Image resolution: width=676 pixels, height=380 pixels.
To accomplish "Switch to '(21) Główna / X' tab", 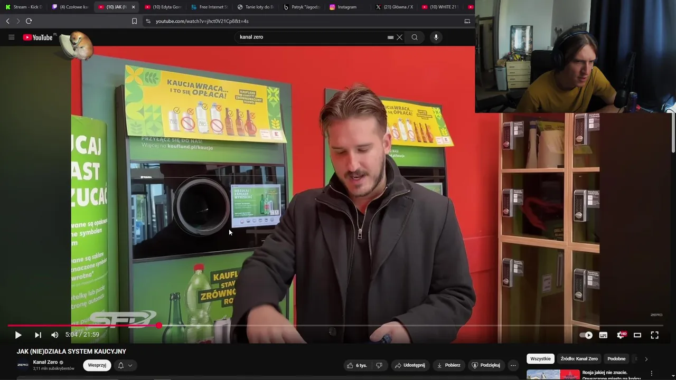I will coord(395,7).
